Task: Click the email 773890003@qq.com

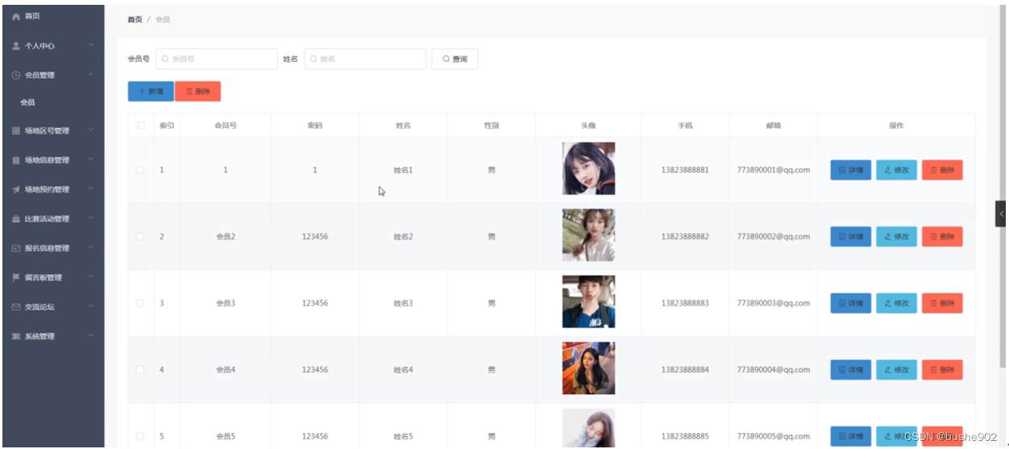Action: 773,303
